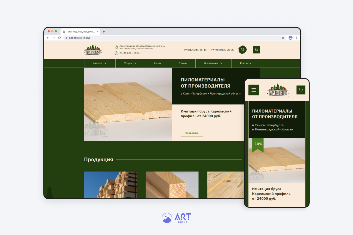Call phone number +7 (812) 244-36-44
The width and height of the screenshot is (353, 235).
[195, 50]
